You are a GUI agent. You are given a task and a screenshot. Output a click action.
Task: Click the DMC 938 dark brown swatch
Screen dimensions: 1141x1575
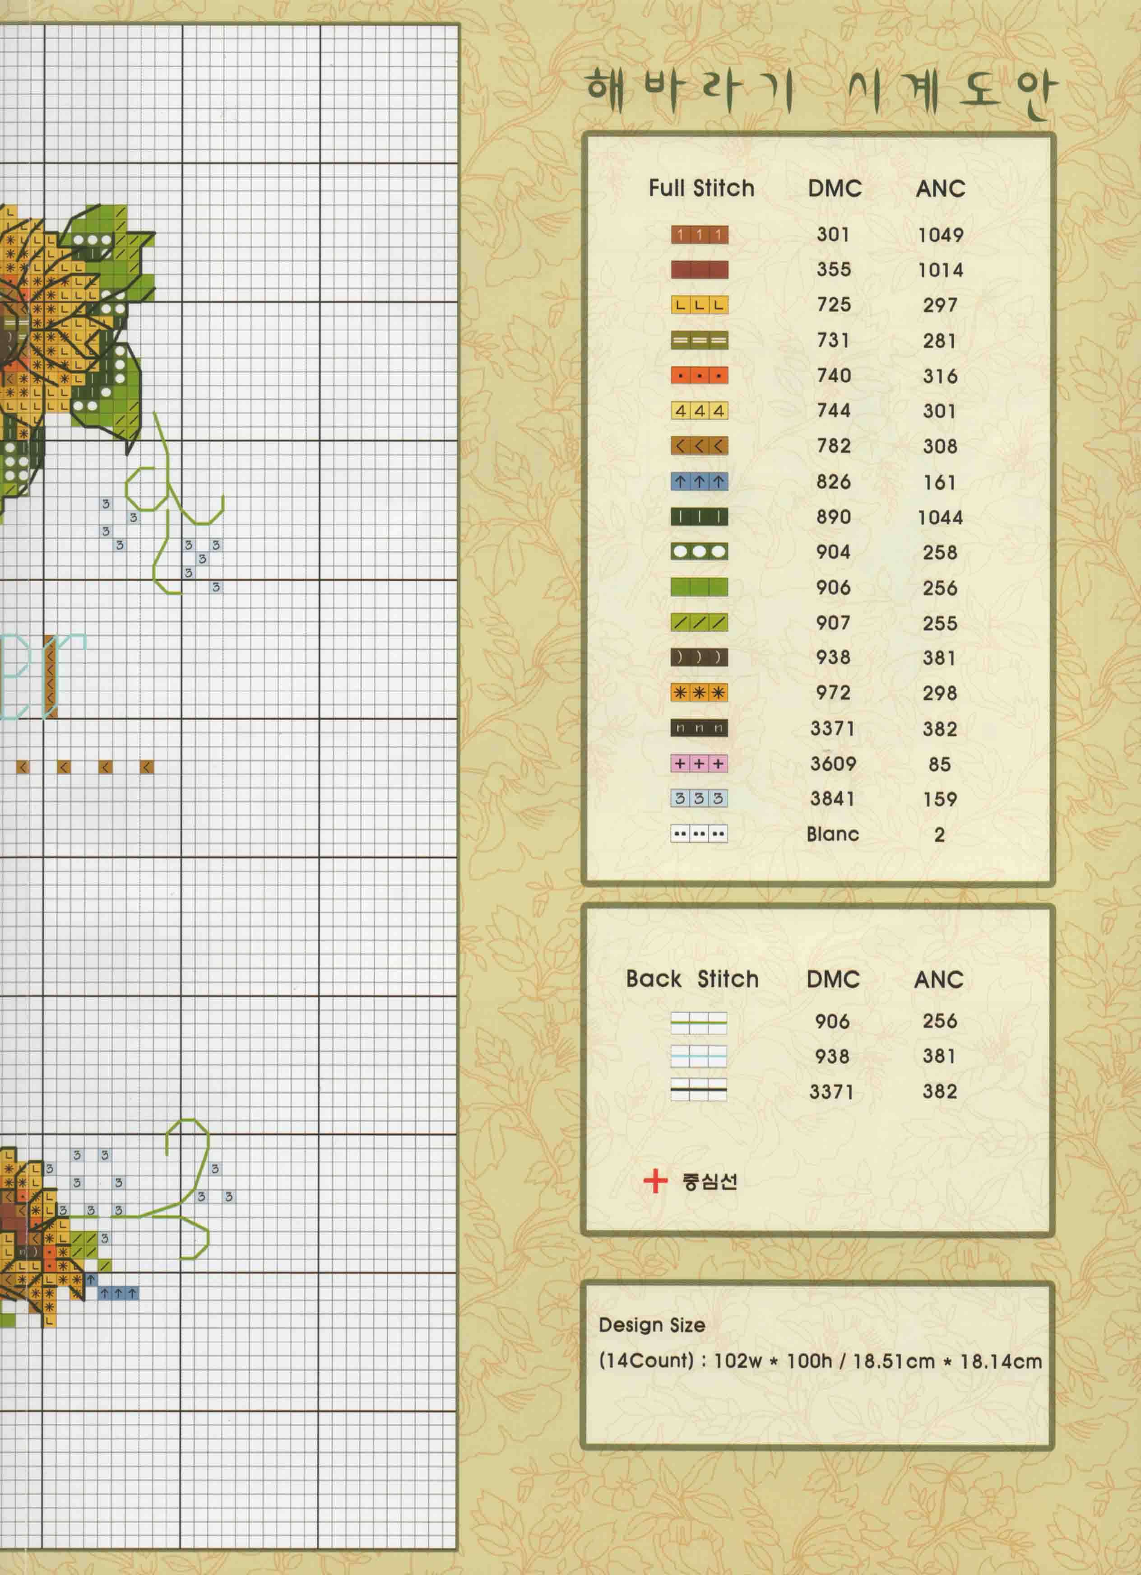coord(699,657)
